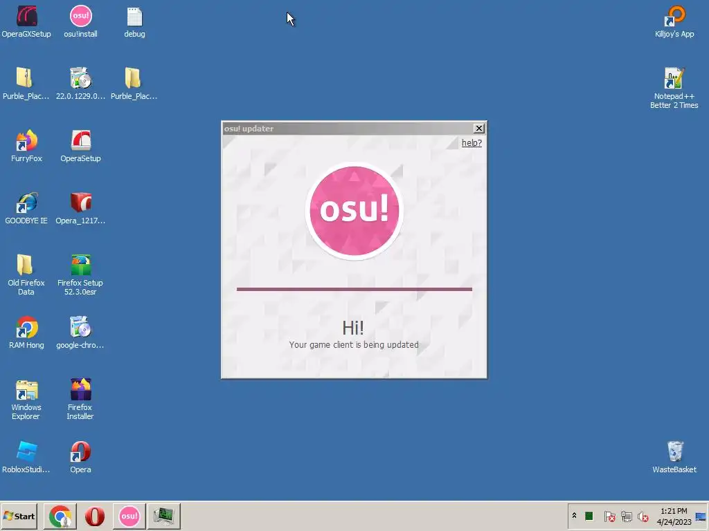
Task: Open the help? link in osu! updater
Action: click(472, 142)
